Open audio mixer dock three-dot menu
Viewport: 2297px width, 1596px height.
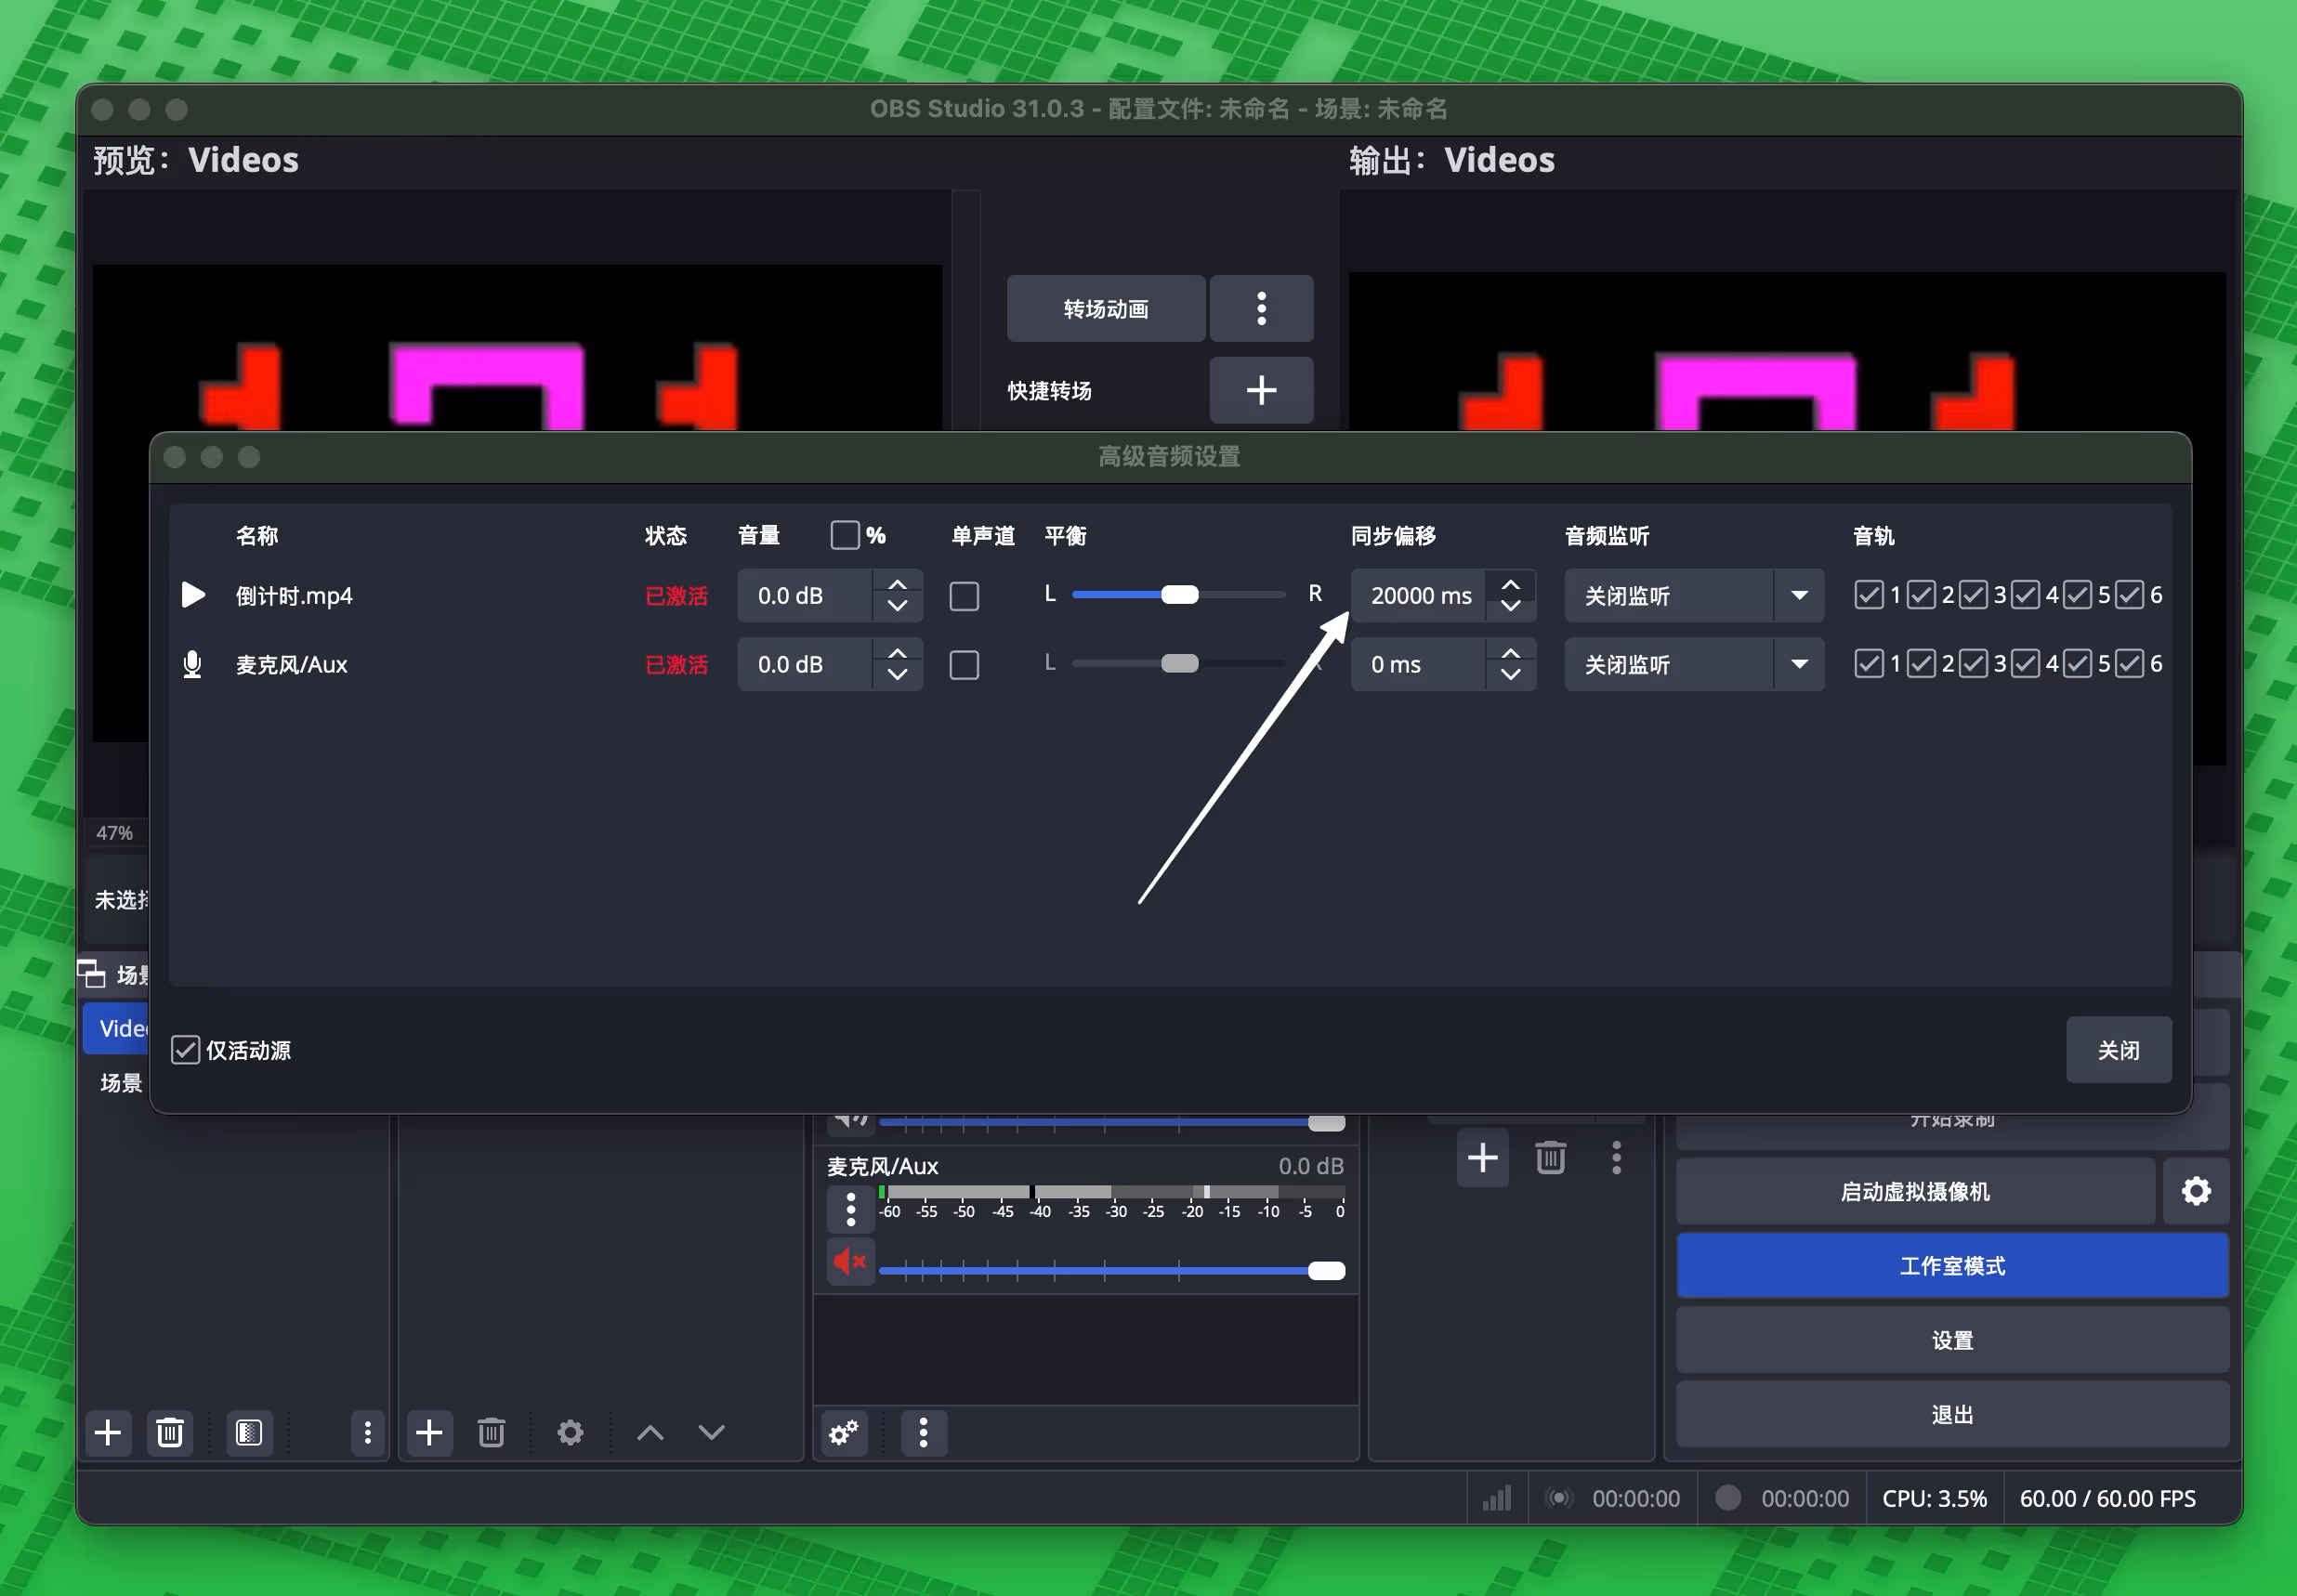923,1433
